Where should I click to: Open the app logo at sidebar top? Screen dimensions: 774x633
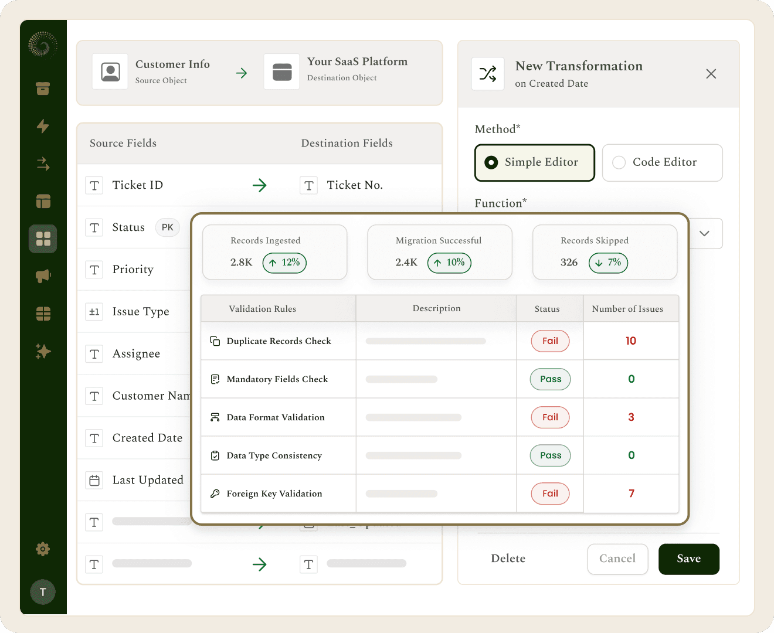(43, 45)
